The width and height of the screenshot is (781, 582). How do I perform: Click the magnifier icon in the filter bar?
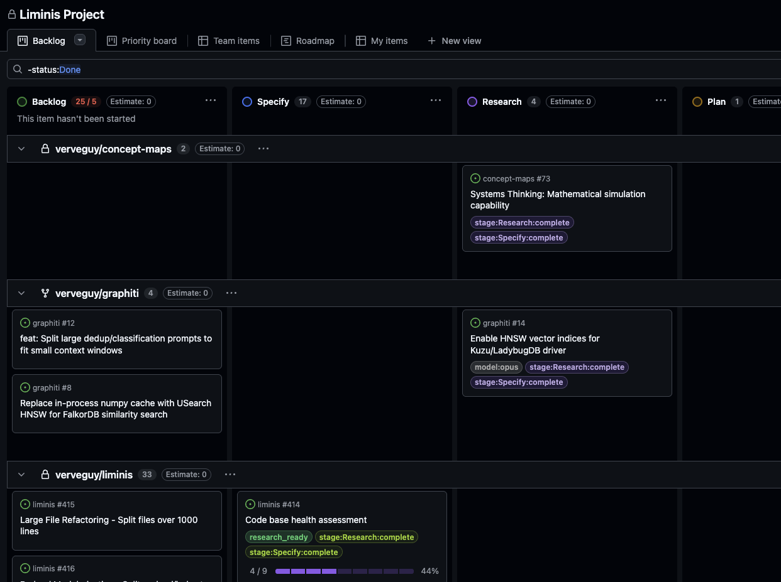coord(17,69)
